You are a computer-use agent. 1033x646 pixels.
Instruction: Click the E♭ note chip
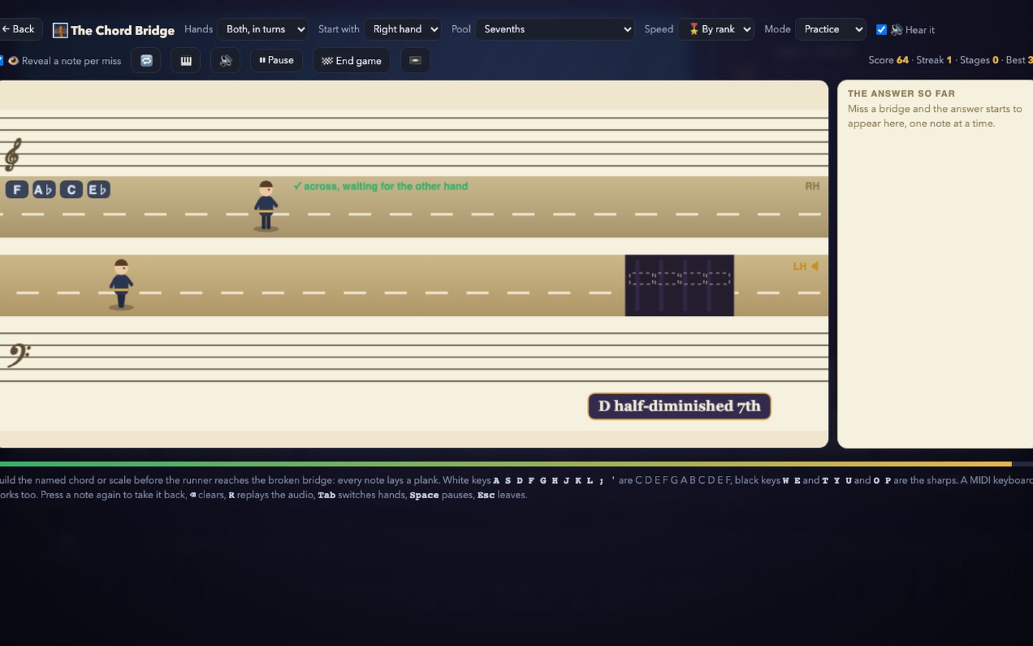98,189
